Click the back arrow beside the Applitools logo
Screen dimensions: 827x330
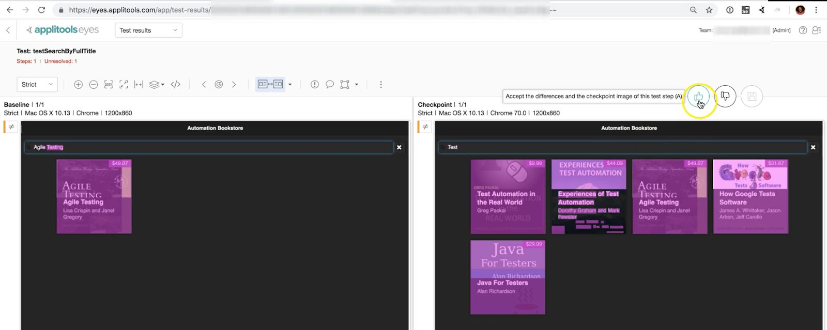click(8, 30)
